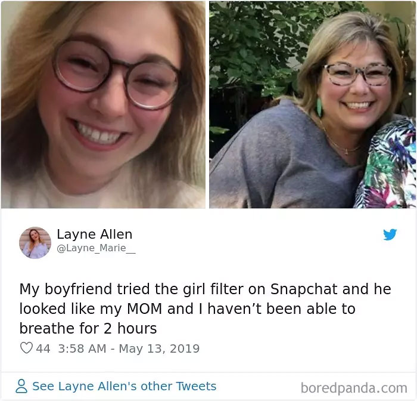Screen dimensions: 417x401
Task: Click the 3:58 AM timestamp
Action: point(82,348)
